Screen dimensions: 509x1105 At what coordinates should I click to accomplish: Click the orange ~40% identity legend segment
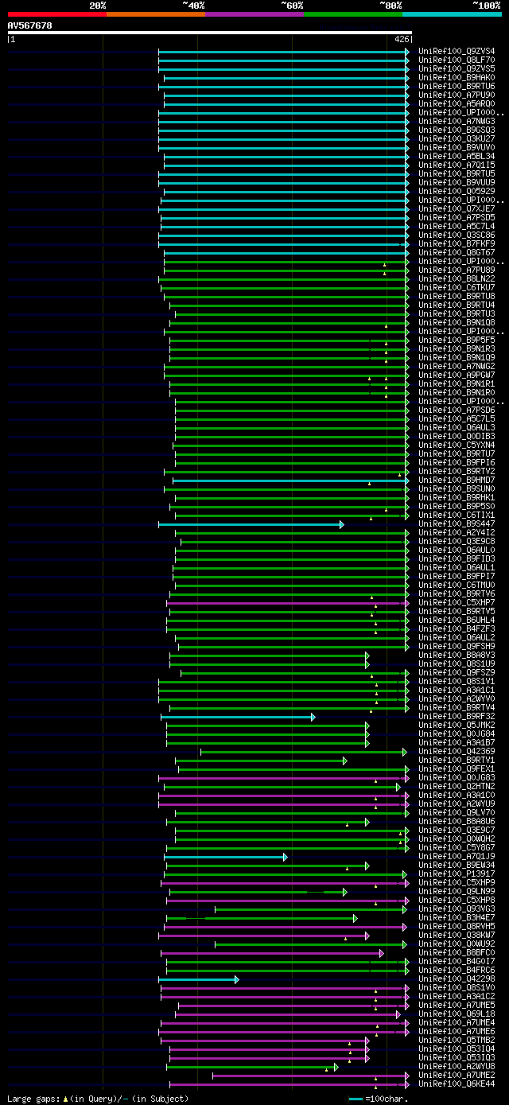(156, 14)
